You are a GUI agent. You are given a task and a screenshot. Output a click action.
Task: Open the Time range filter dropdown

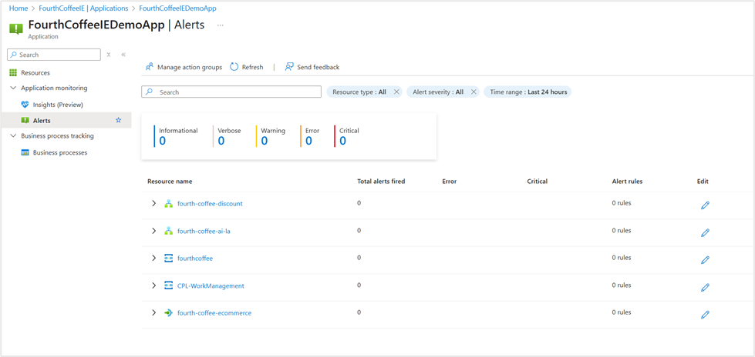click(528, 92)
